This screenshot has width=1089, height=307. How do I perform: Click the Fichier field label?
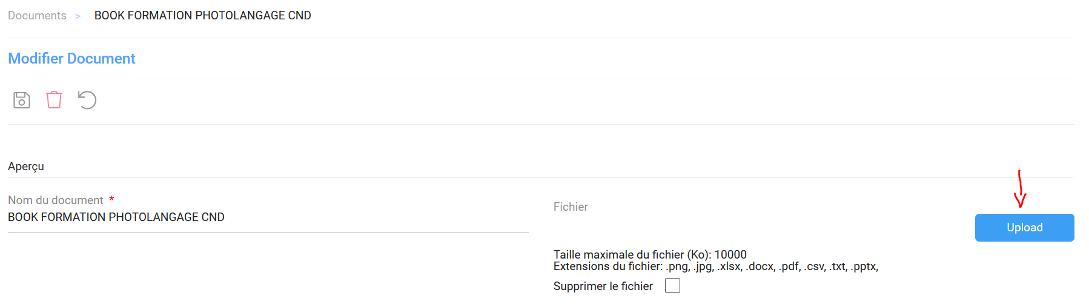coord(571,207)
